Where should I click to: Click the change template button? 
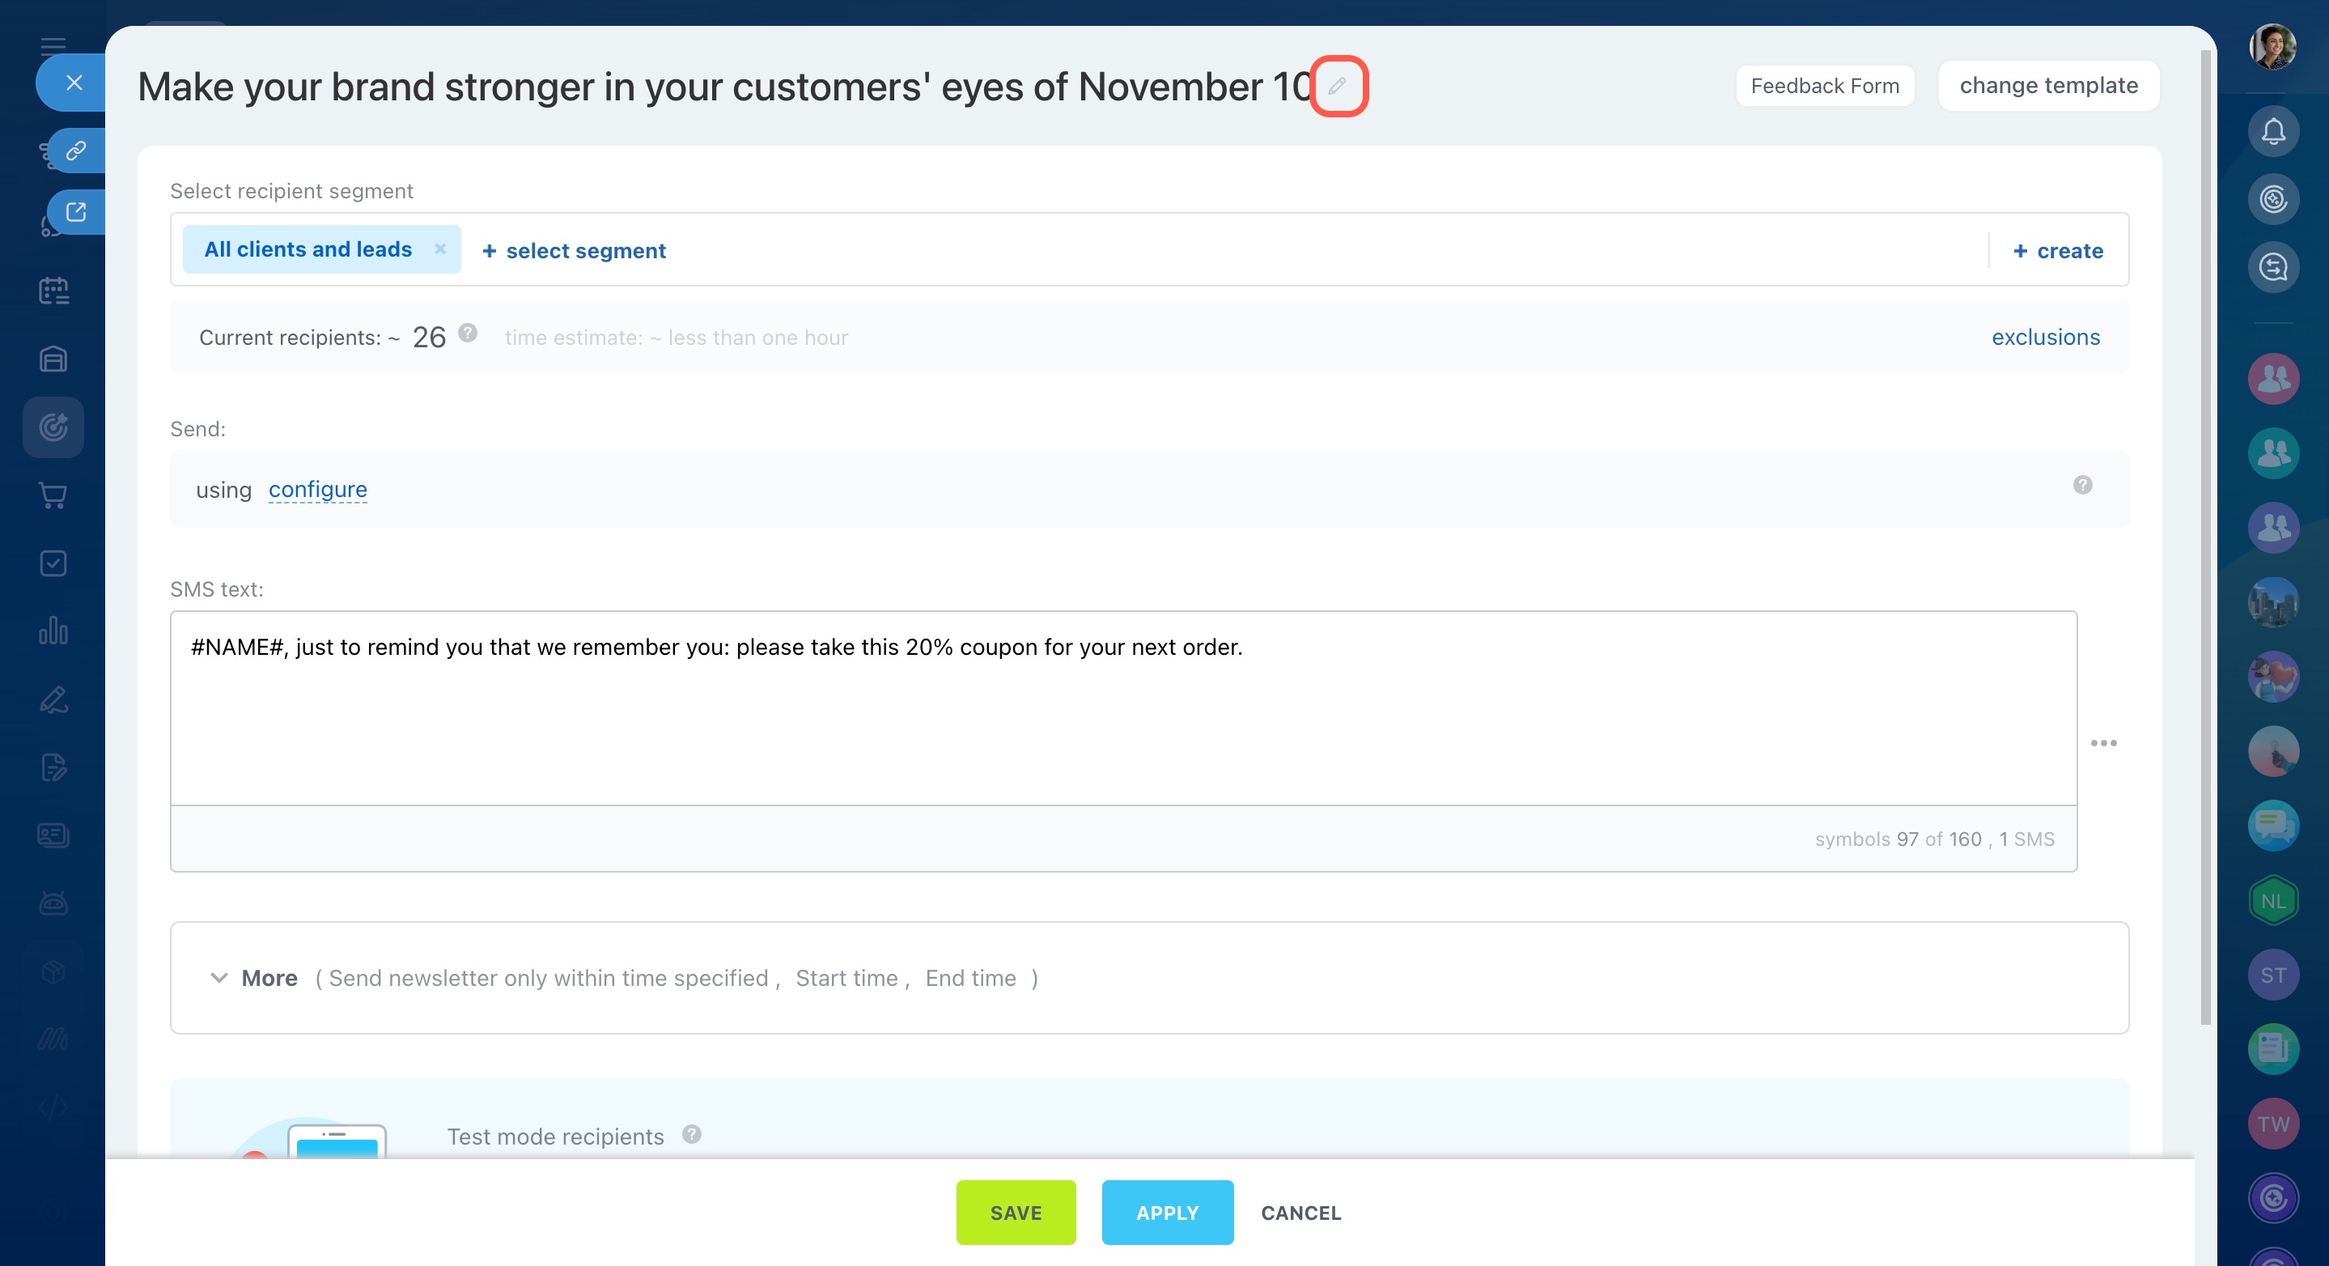[2048, 86]
